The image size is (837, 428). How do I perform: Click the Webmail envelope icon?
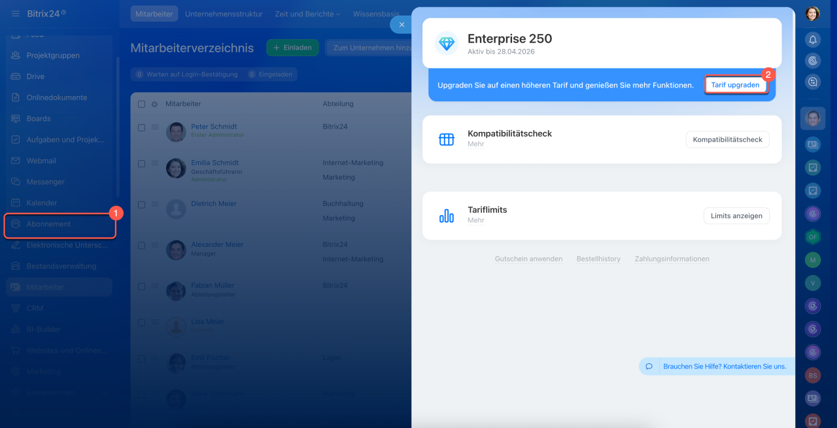pos(16,161)
